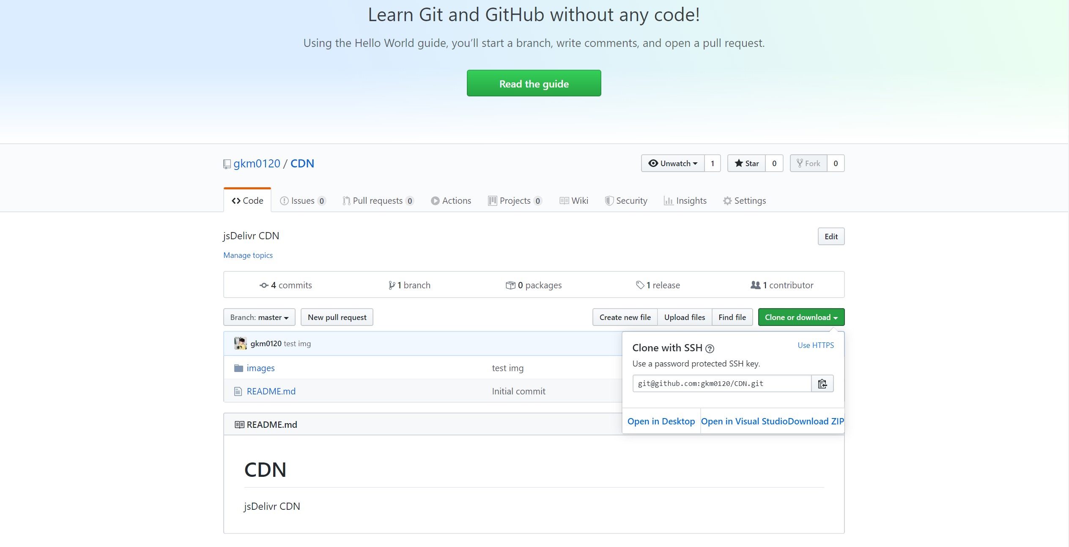Open the CDN repository name link
The width and height of the screenshot is (1069, 547).
pyautogui.click(x=302, y=163)
